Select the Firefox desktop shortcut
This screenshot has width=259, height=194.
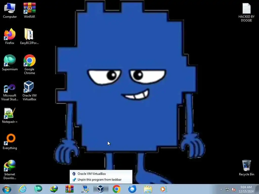[x=10, y=36]
